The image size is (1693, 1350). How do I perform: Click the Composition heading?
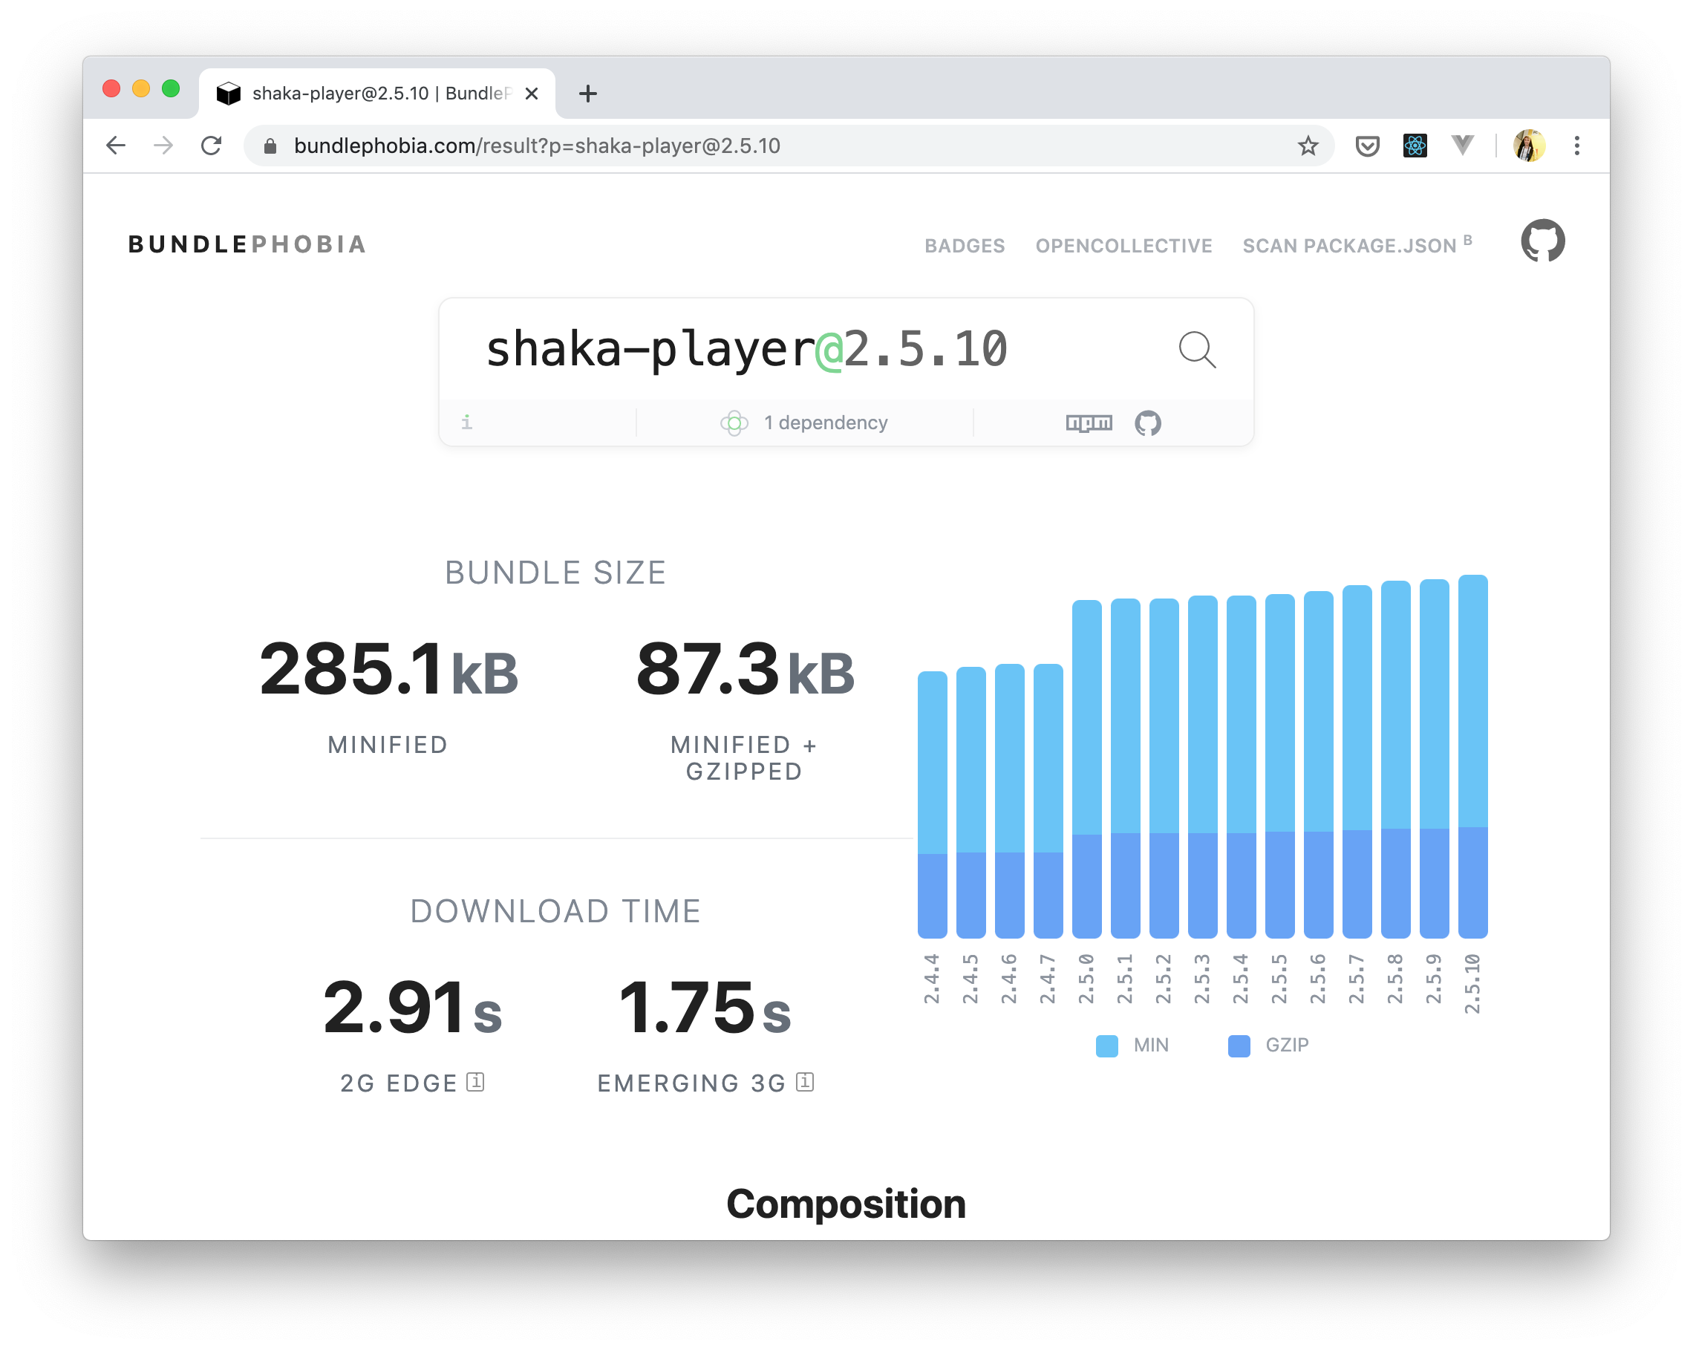tap(846, 1203)
